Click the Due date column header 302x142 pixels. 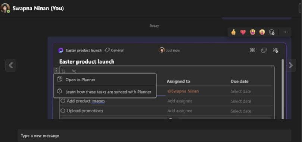tap(239, 81)
